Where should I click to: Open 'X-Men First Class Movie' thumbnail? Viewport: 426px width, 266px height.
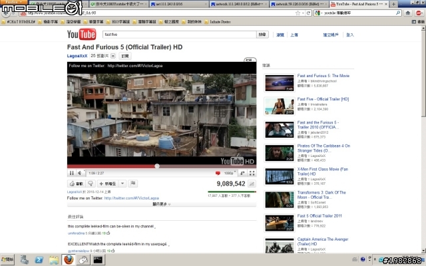pyautogui.click(x=280, y=176)
